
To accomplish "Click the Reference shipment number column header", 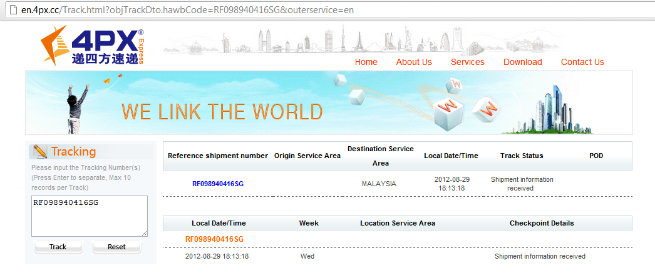I will (x=218, y=156).
